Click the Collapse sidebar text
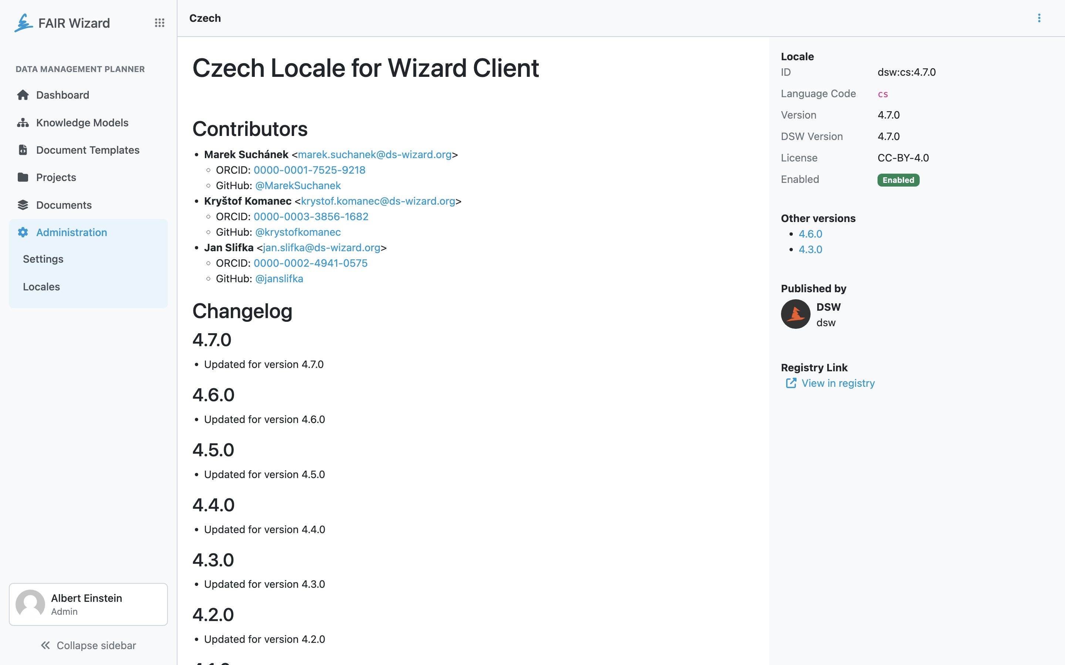This screenshot has width=1065, height=665. [x=97, y=645]
